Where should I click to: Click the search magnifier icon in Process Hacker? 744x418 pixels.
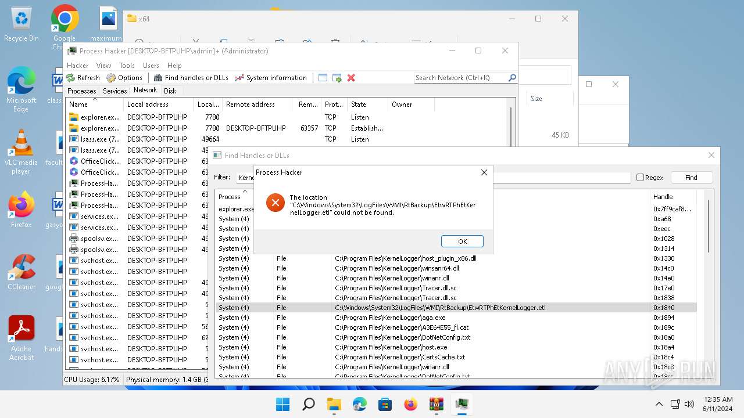pos(512,77)
